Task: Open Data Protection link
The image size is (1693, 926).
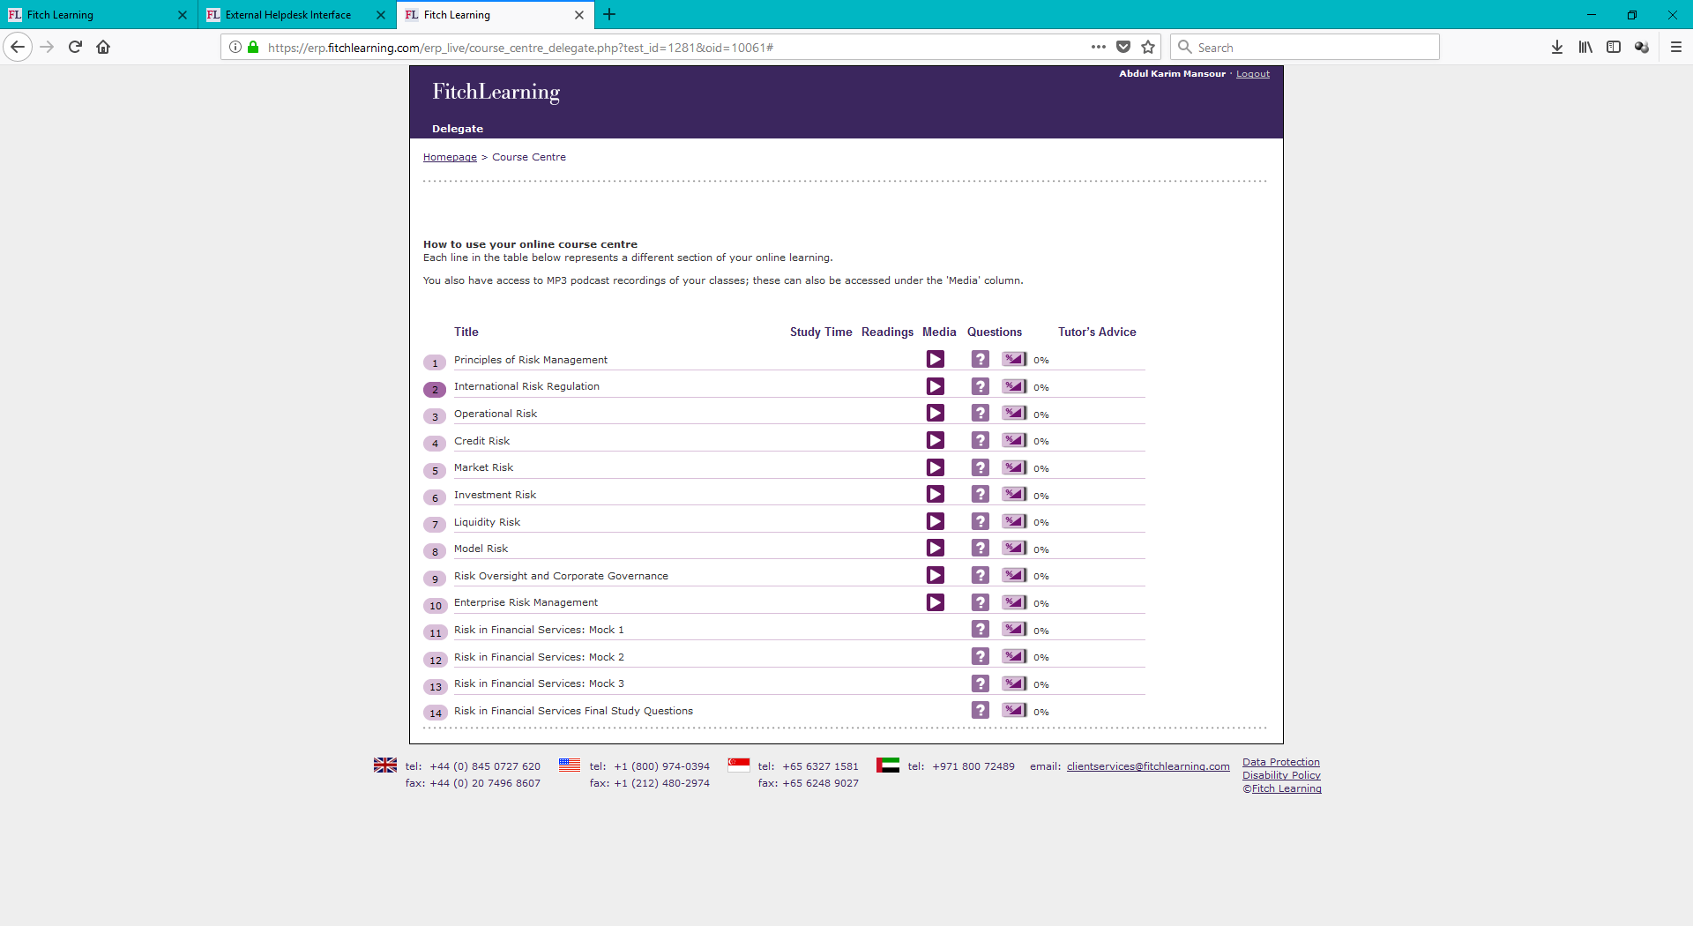Action: [x=1281, y=762]
